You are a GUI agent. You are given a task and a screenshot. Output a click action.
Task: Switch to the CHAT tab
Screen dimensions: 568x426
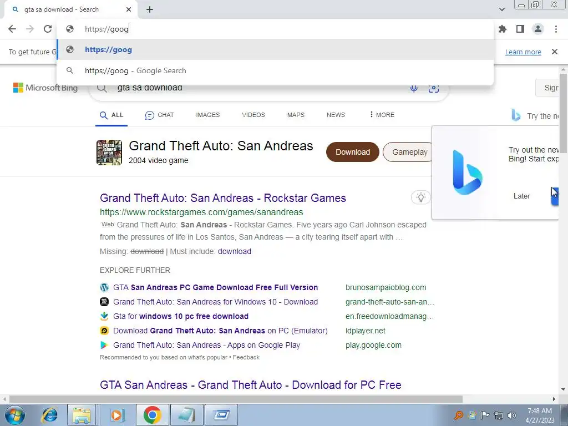(x=159, y=115)
